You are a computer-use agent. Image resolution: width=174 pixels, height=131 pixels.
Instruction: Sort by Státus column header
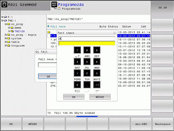coord(113,27)
